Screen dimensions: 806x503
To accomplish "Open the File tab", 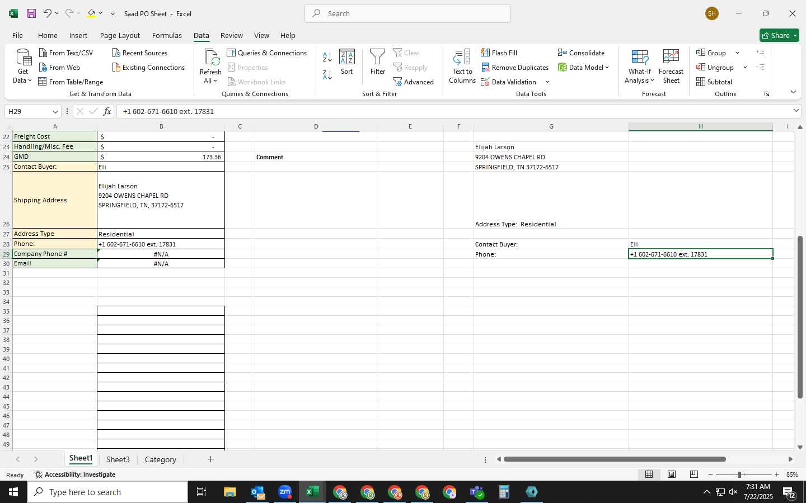I will [17, 35].
